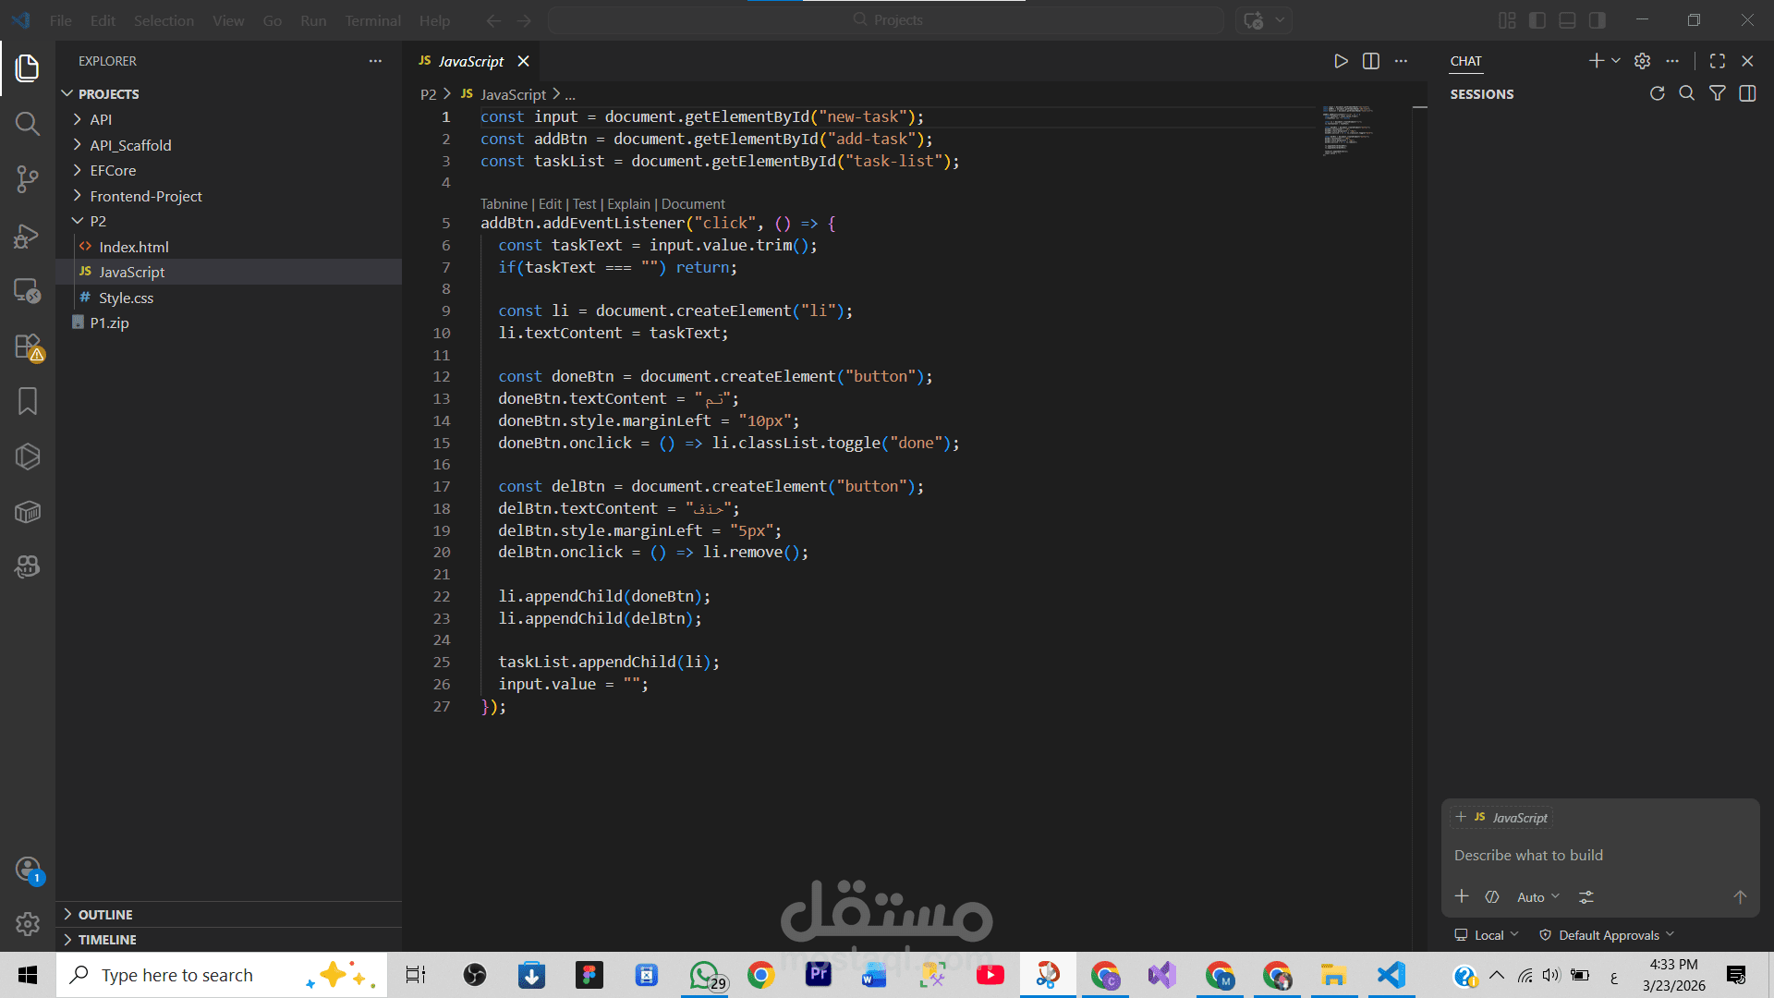Click the code minimap preview
Image resolution: width=1774 pixels, height=998 pixels.
pyautogui.click(x=1347, y=129)
